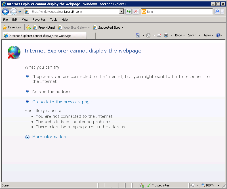The image size is (227, 189).
Task: Click the Read Mail envelope icon
Action: click(159, 35)
